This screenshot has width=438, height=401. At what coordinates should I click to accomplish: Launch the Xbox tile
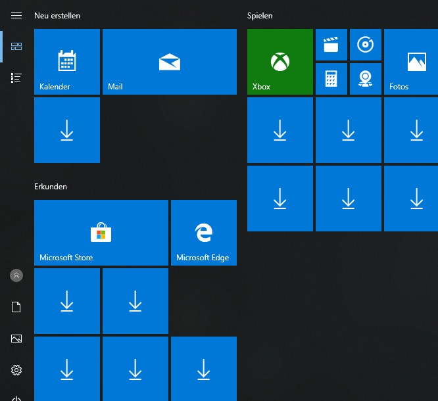click(x=280, y=62)
